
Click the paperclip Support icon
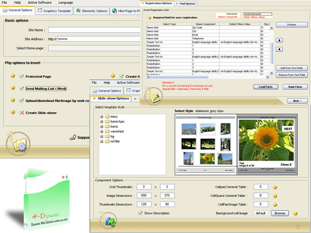[73, 137]
